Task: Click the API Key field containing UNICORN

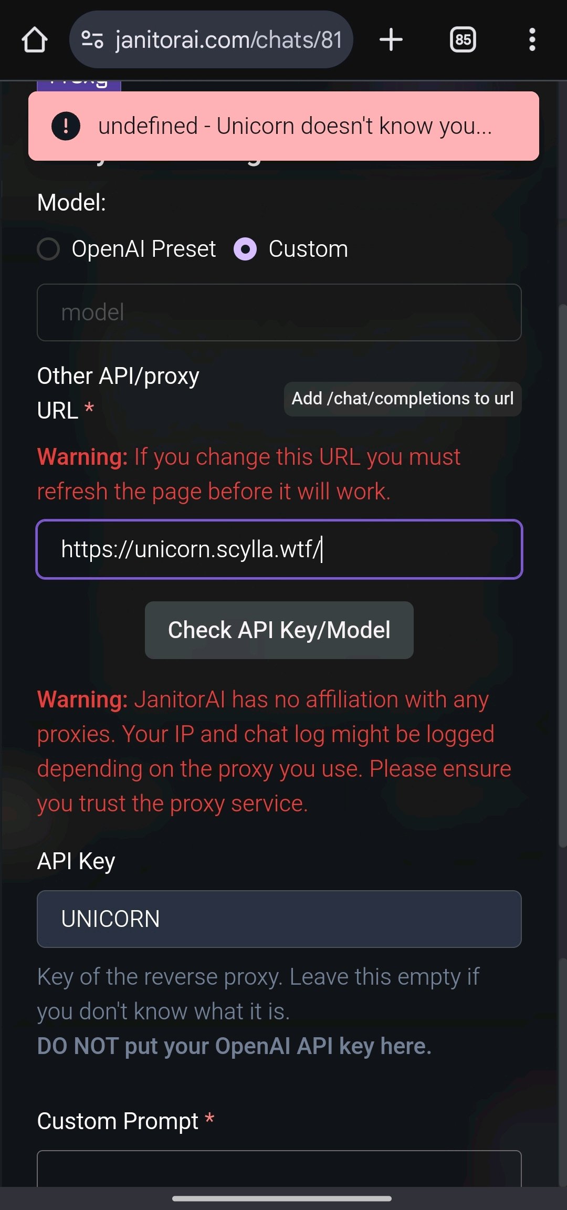Action: click(x=279, y=919)
